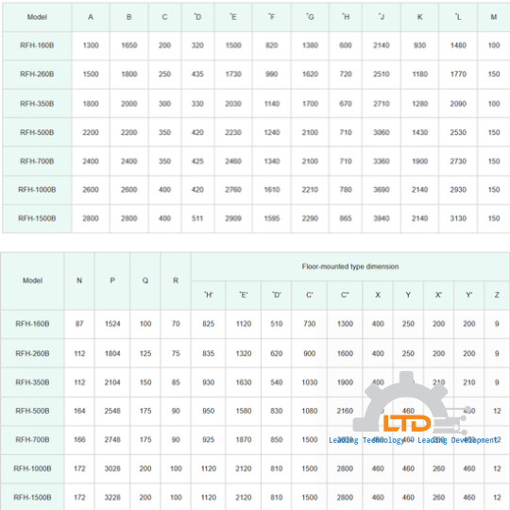Screen dimensions: 510x510
Task: Click column header K in the top table
Action: click(419, 17)
